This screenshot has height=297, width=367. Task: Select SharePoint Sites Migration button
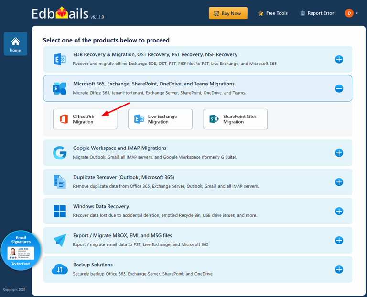coord(236,119)
